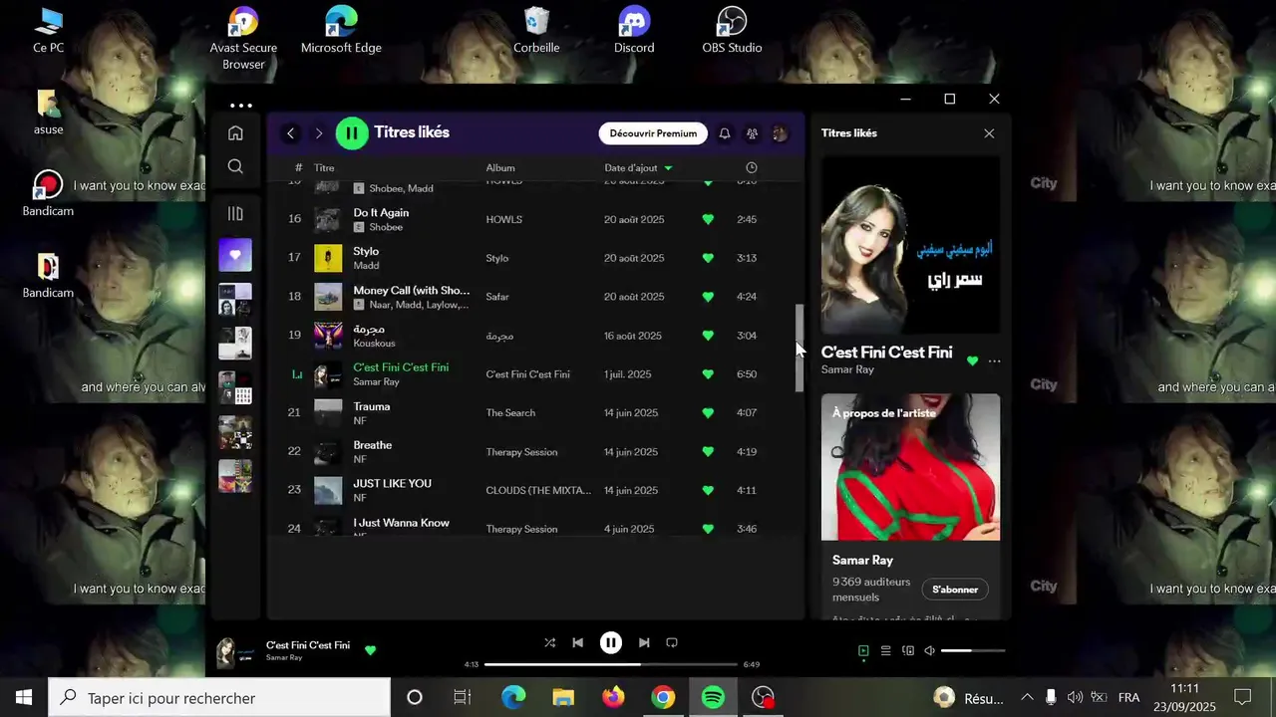Select the track Do It Again
1276x717 pixels.
pos(381,212)
